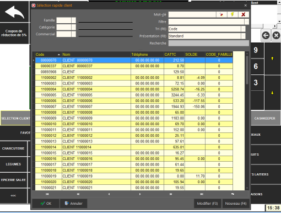Click the yellow down arrow on the POS panel
The height and width of the screenshot is (213, 281).
[272, 93]
